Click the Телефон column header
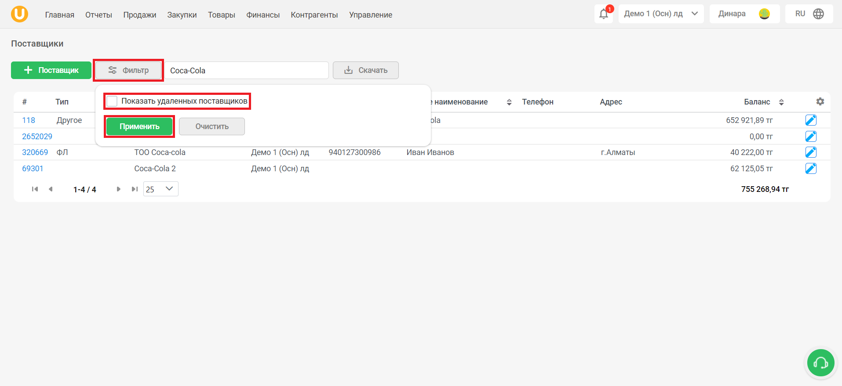Image resolution: width=842 pixels, height=386 pixels. click(x=538, y=102)
